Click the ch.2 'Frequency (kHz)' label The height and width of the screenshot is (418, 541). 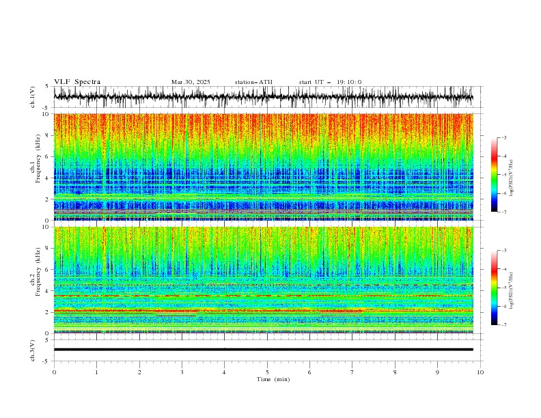pyautogui.click(x=38, y=272)
